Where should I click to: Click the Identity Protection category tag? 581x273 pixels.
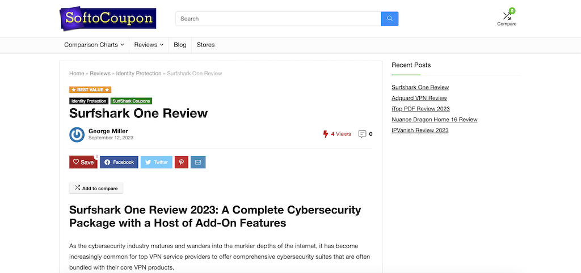click(x=89, y=101)
